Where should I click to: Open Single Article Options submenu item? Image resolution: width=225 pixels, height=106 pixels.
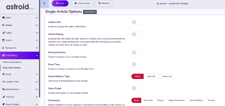pos(12,67)
